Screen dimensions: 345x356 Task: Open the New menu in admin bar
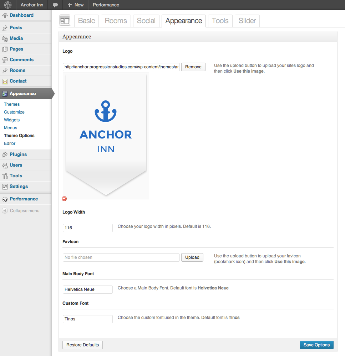click(76, 5)
